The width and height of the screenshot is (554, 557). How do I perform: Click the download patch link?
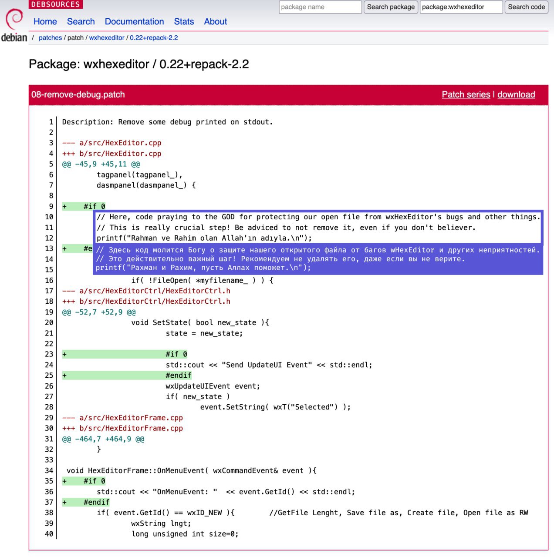click(516, 94)
